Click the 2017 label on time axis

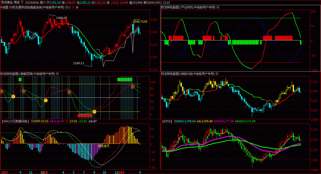4,172
